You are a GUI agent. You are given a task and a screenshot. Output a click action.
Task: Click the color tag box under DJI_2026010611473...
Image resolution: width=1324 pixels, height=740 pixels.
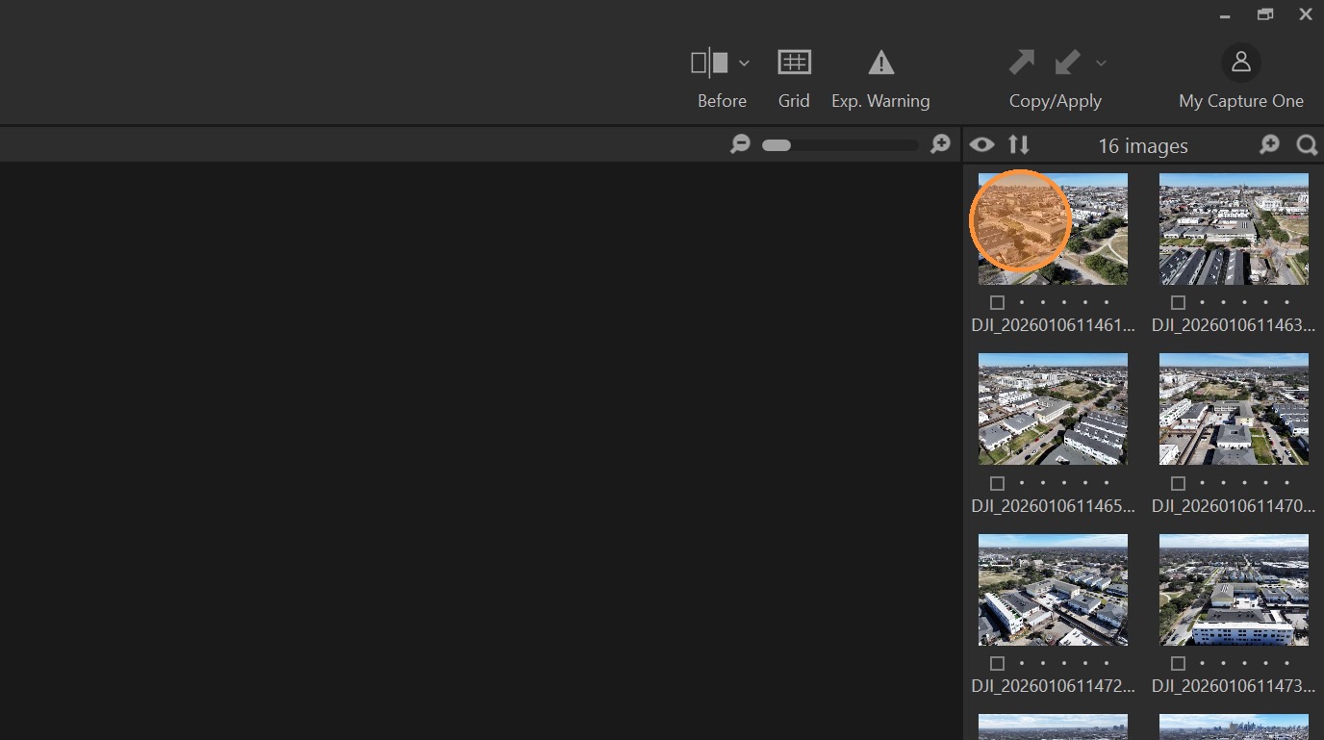[x=1178, y=663]
